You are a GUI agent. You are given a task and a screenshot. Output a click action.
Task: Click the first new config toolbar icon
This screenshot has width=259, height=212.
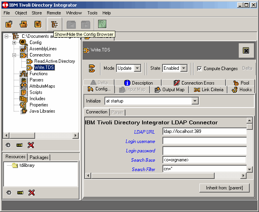pos(9,25)
